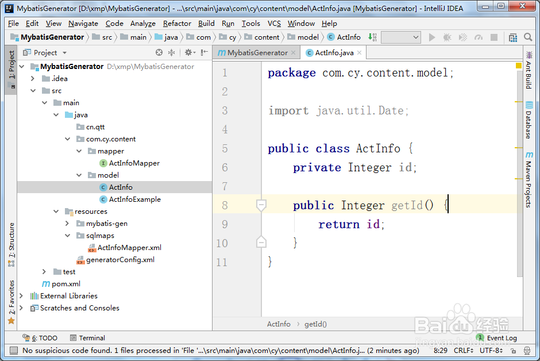Click yellow inspection indicator at editor top
540x361 pixels.
click(x=519, y=66)
